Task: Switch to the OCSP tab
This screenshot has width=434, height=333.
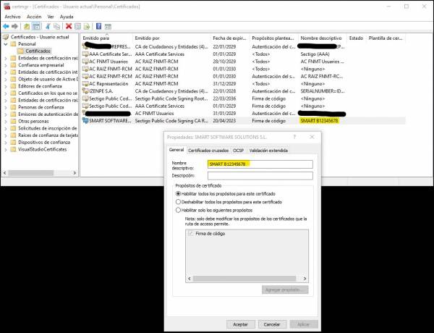Action: 238,150
